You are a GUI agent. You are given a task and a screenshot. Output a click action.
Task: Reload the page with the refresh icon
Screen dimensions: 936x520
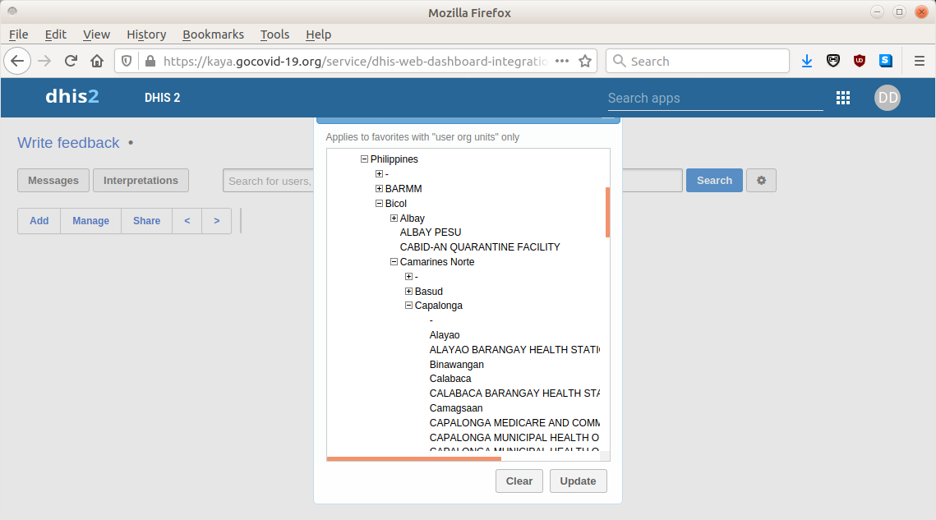click(x=71, y=61)
